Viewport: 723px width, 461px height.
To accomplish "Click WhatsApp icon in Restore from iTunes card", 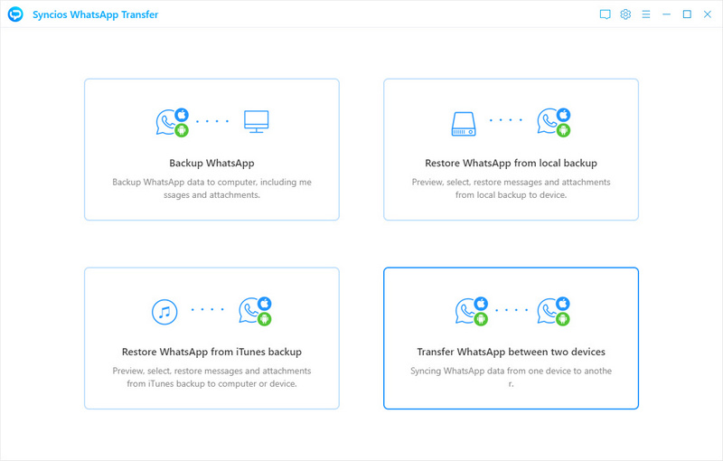I will tap(255, 311).
